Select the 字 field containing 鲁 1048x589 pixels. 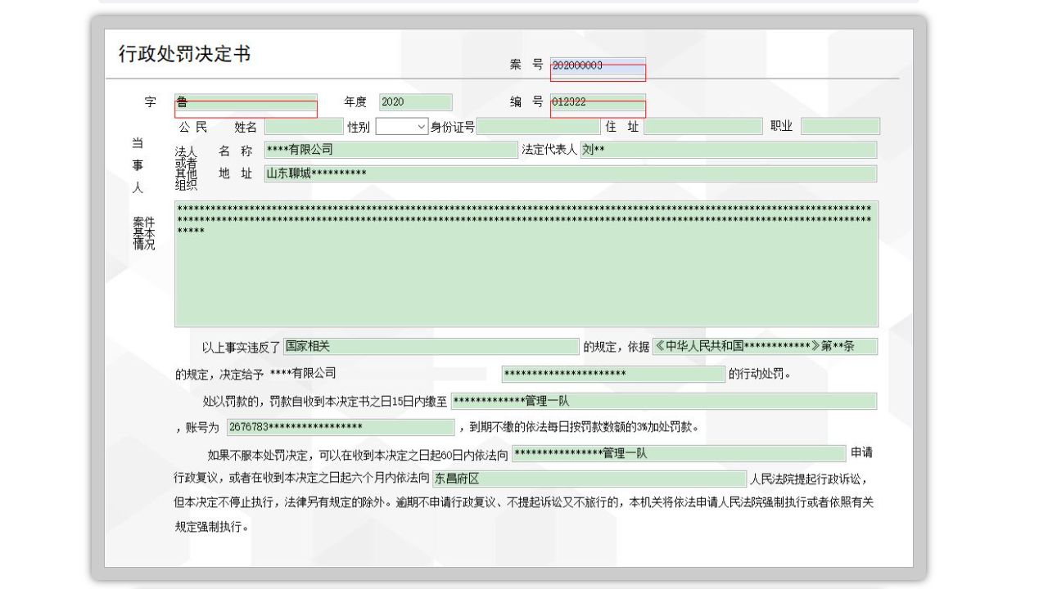[246, 101]
